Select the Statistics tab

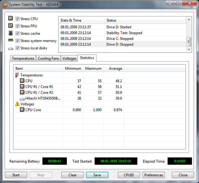click(x=87, y=58)
